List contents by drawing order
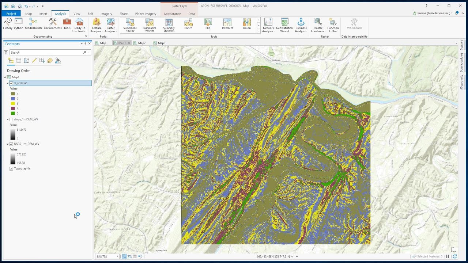468x263 pixels. coord(11,61)
